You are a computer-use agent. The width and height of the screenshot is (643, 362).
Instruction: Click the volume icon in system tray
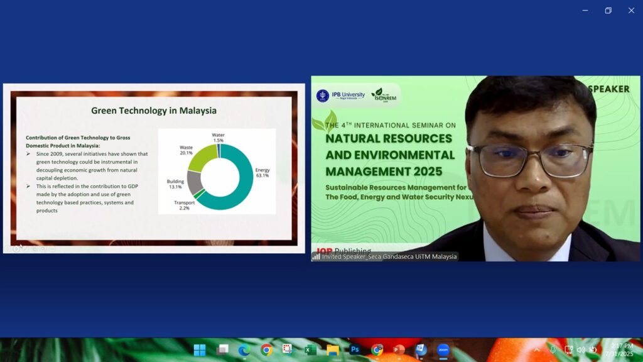pyautogui.click(x=581, y=349)
